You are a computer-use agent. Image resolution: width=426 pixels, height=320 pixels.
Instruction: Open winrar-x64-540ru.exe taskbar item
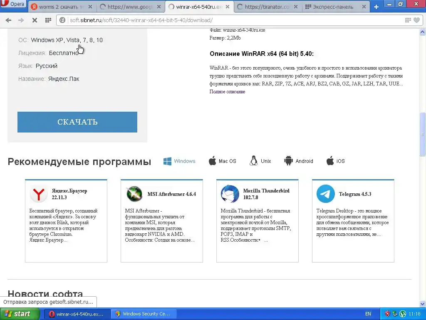(77, 314)
